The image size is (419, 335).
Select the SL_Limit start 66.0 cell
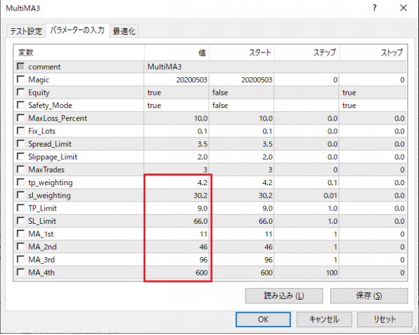point(242,221)
